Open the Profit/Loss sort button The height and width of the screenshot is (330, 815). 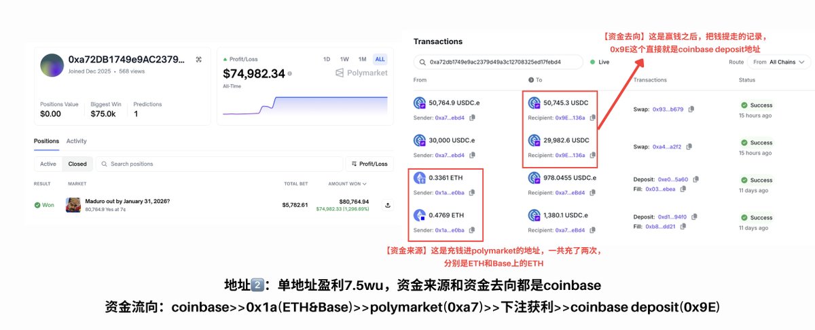(370, 164)
